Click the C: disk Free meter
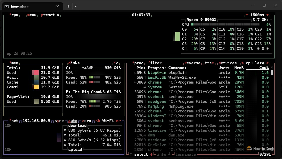The height and width of the screenshot is (159, 282). (x=94, y=77)
